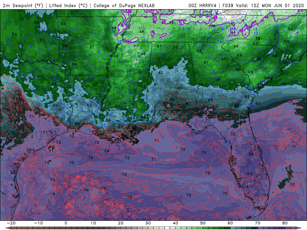Click the '44' dewpoint value on the map
Image resolution: width=307 pixels, height=230 pixels.
click(x=233, y=32)
